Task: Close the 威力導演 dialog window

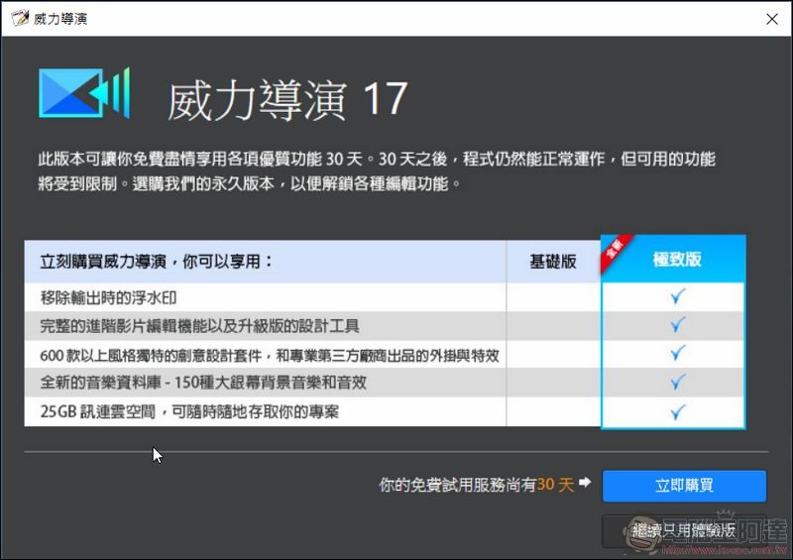Action: click(770, 18)
